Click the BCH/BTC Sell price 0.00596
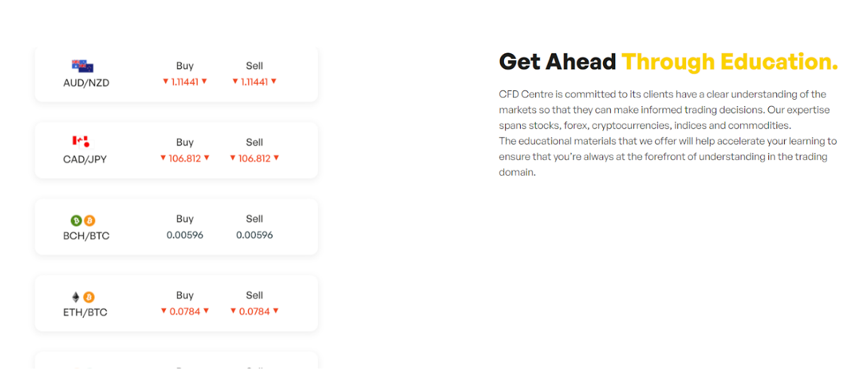Viewport: 867px width, 386px height. click(x=254, y=235)
